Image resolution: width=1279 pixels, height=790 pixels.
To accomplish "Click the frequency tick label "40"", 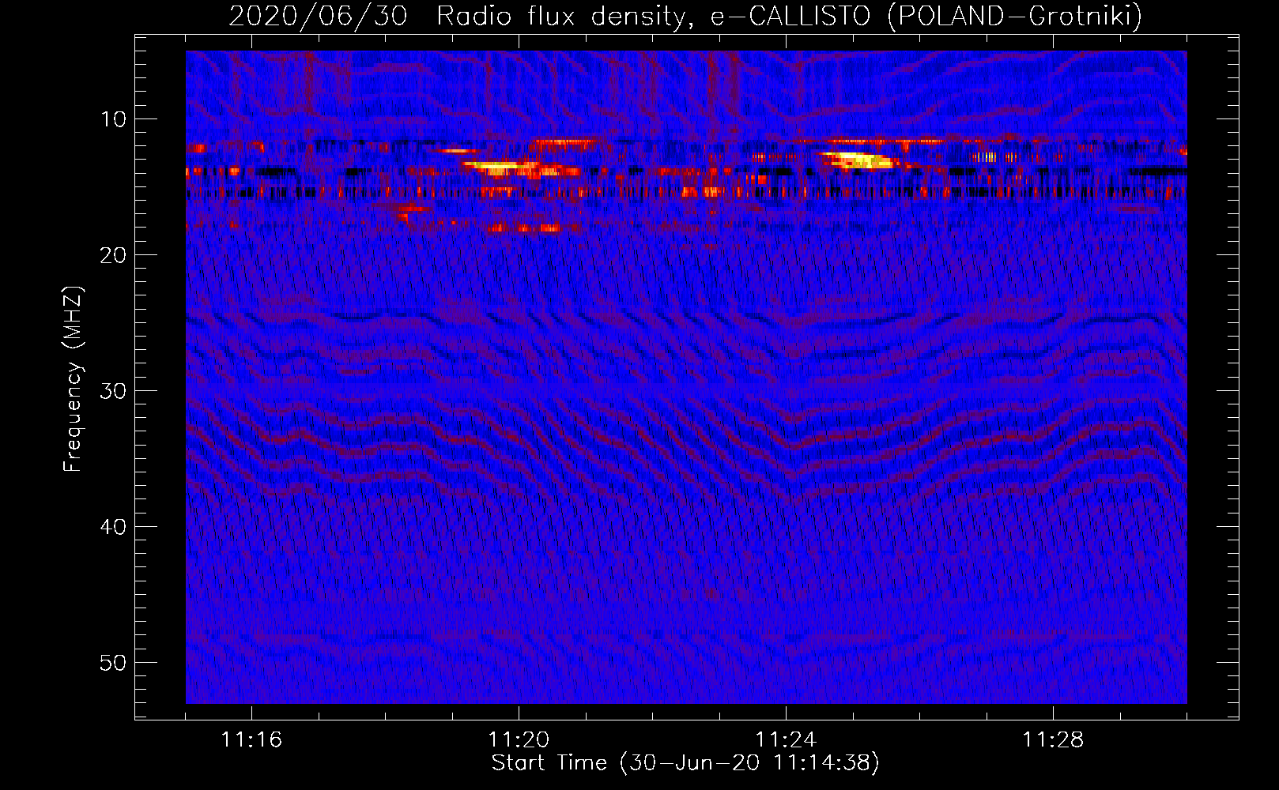I will click(113, 527).
